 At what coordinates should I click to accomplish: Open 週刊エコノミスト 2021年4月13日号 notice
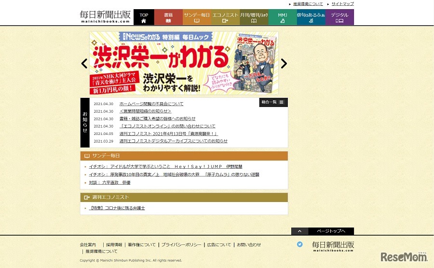pyautogui.click(x=169, y=134)
